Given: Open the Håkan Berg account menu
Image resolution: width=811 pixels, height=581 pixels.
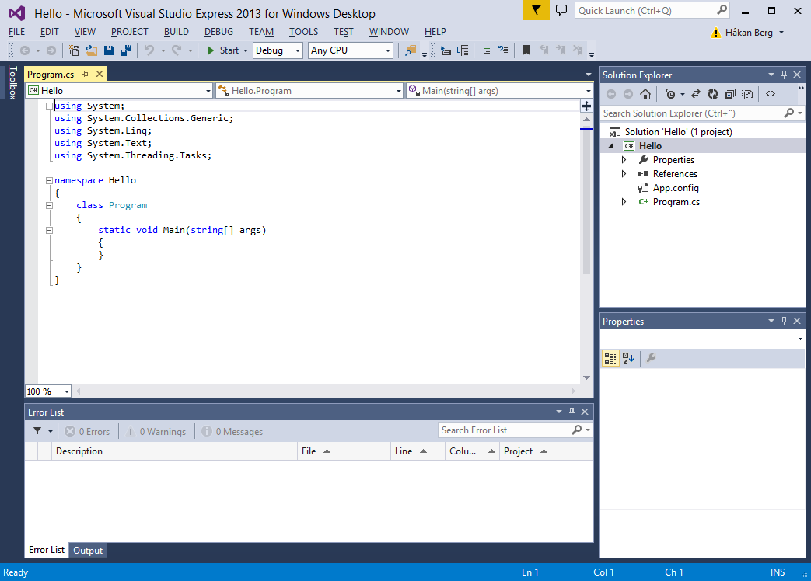Looking at the screenshot, I should pyautogui.click(x=754, y=33).
